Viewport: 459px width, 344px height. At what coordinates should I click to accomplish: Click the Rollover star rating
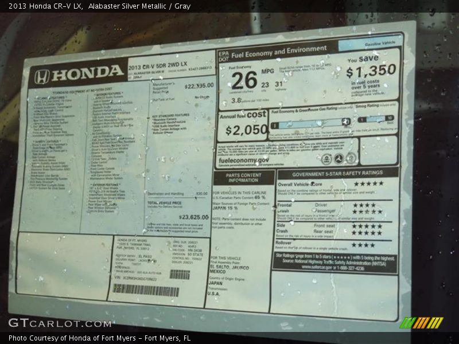363,245
